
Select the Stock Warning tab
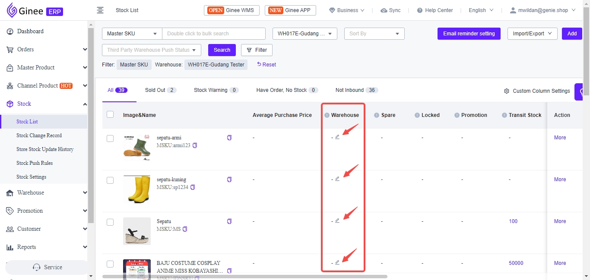(x=216, y=90)
